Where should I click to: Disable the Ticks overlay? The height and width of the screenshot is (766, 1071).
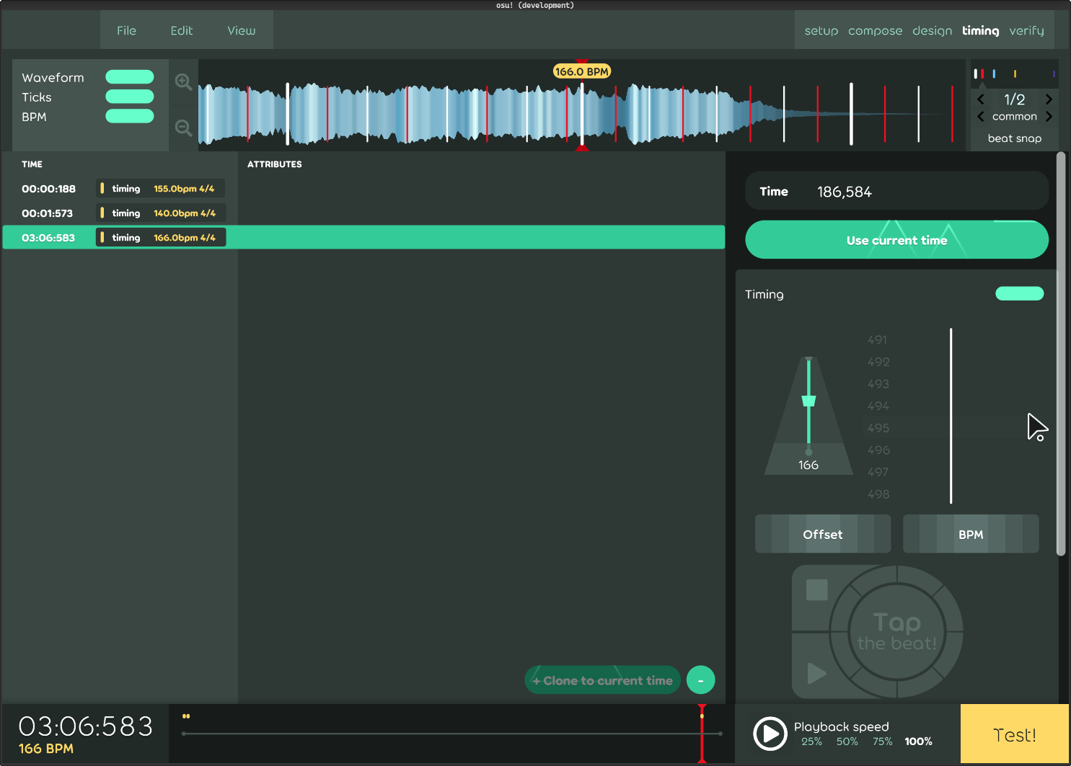pos(129,97)
